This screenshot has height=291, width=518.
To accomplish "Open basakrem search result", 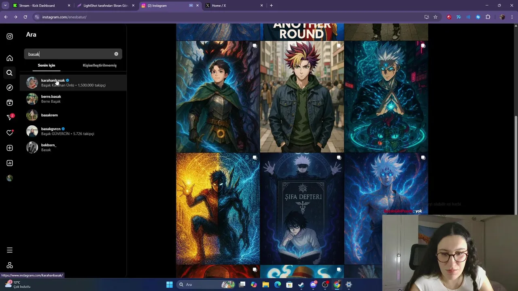I will 73,115.
